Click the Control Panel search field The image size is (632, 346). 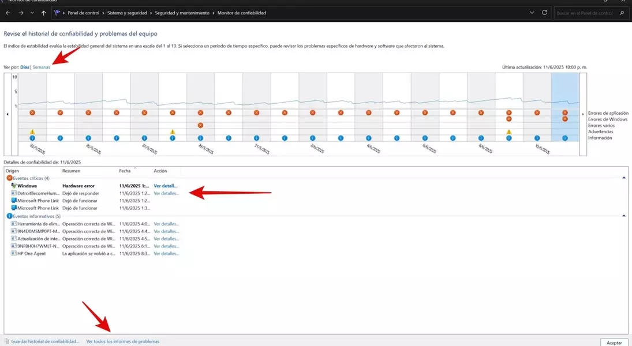coord(589,13)
